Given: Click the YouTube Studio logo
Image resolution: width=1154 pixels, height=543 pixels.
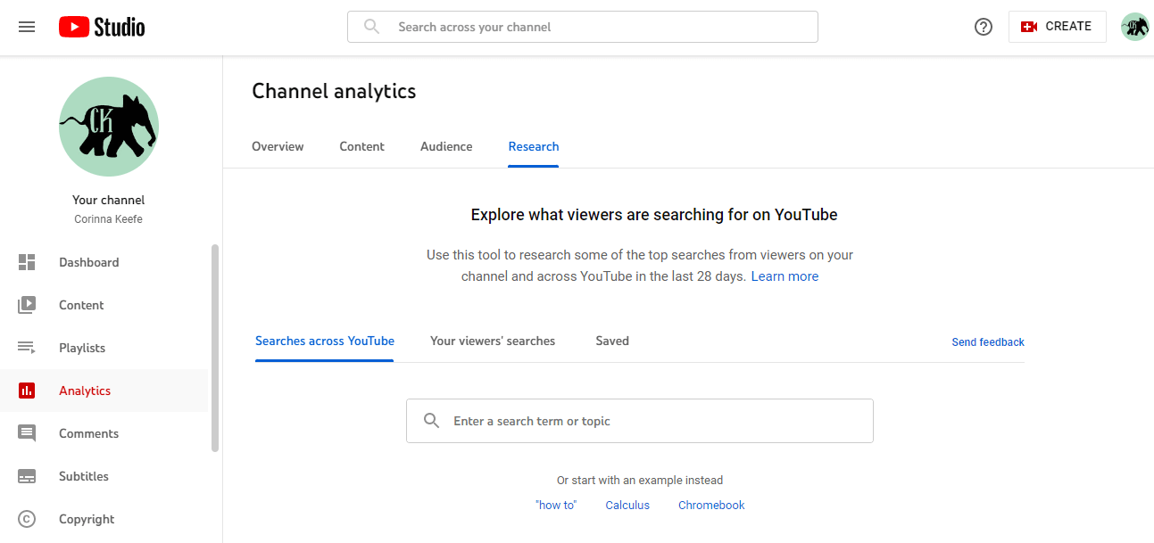Looking at the screenshot, I should pos(102,27).
